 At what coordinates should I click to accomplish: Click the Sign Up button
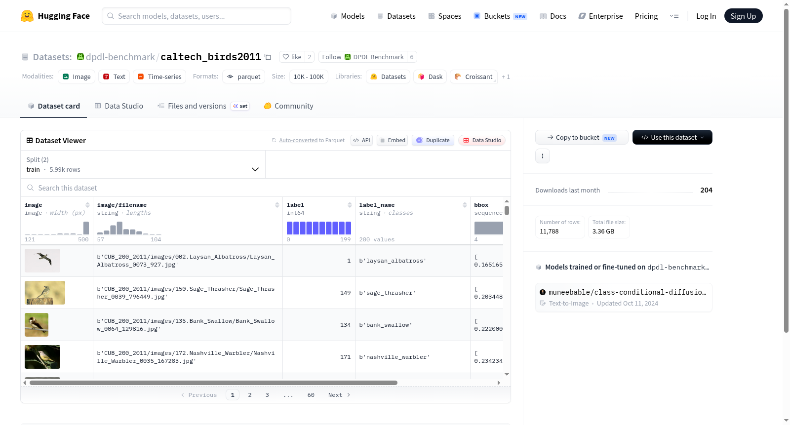[x=743, y=16]
